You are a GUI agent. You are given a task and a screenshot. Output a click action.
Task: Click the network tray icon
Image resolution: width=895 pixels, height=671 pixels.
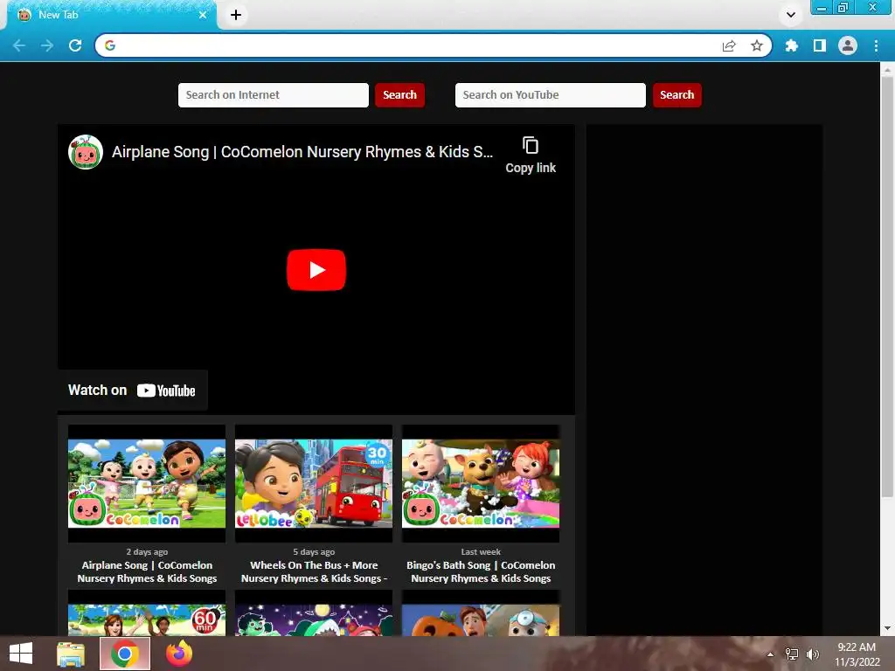(x=792, y=654)
